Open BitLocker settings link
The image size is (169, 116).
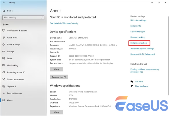coord(138,20)
